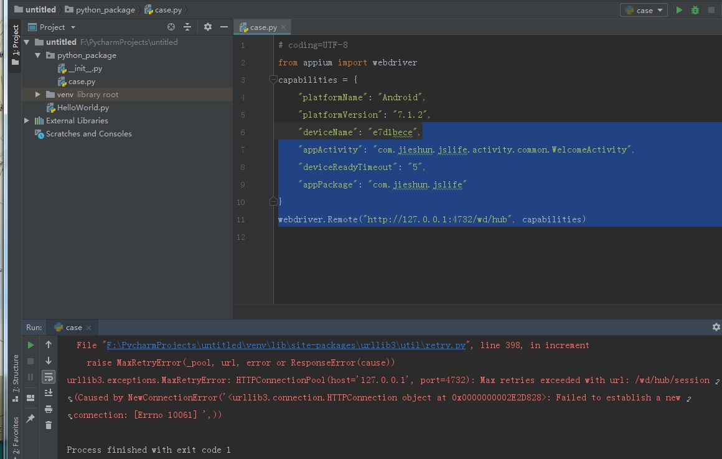Expand the venv library root folder
This screenshot has height=459, width=722.
38,95
